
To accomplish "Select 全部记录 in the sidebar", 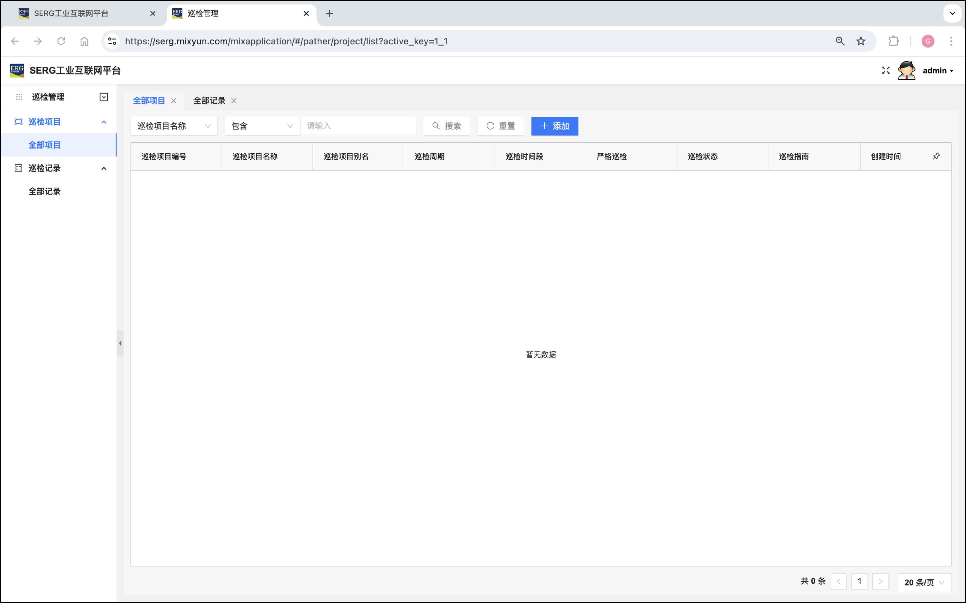I will tap(44, 191).
